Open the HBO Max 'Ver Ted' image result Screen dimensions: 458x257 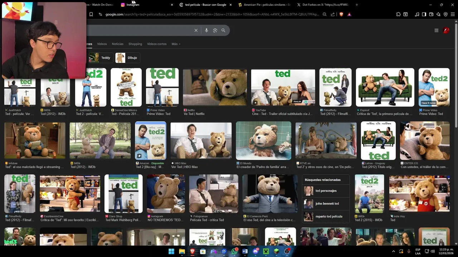[201, 141]
